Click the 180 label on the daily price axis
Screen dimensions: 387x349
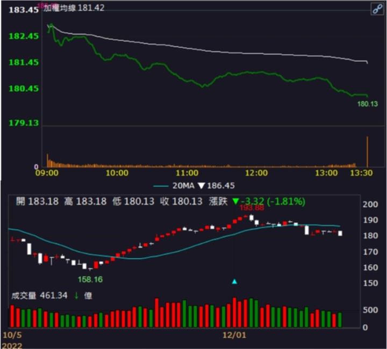point(370,236)
